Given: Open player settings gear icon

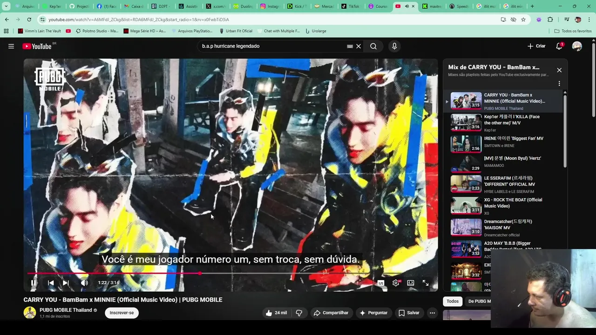Looking at the screenshot, I should point(396,283).
